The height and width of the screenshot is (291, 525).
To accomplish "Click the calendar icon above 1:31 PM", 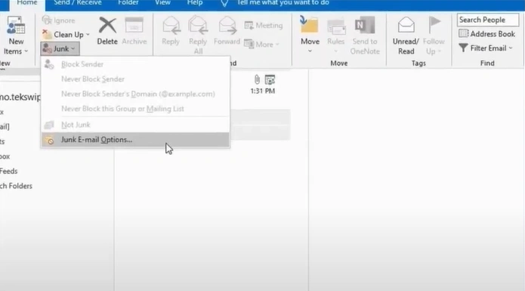I will [270, 79].
